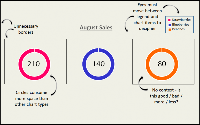Click the August Sales title
The image size is (200, 125).
(x=96, y=28)
